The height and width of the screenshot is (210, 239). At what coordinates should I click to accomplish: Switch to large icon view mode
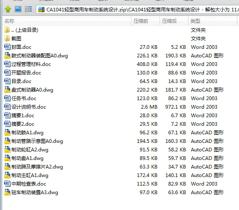18,9
